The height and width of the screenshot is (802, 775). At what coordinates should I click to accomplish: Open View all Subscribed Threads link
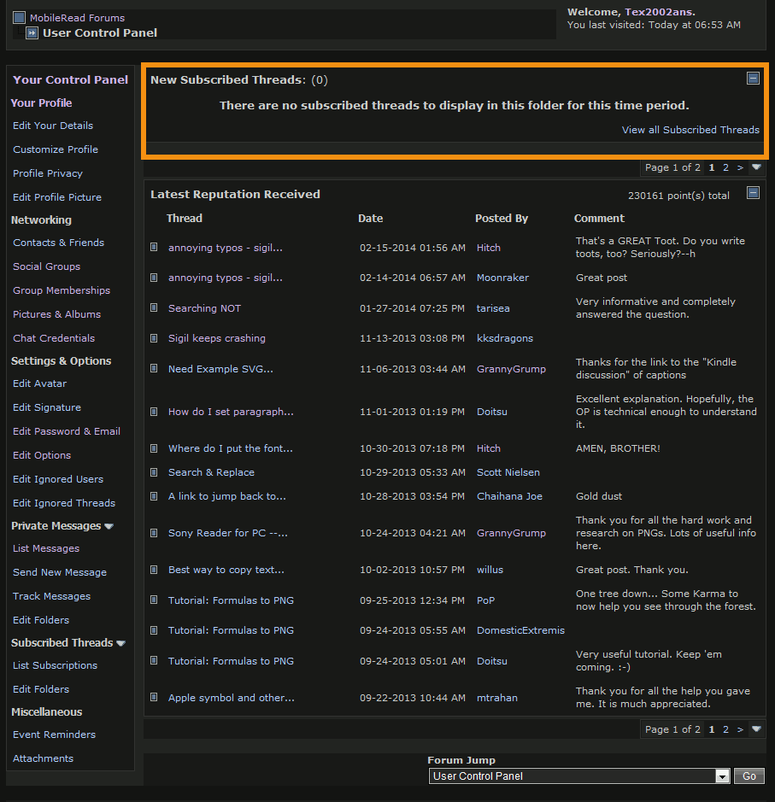690,130
